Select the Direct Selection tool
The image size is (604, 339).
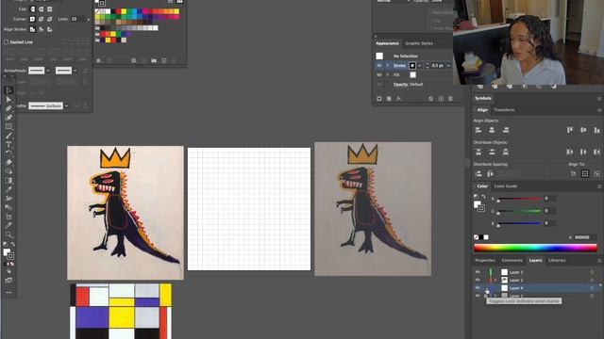coord(8,100)
